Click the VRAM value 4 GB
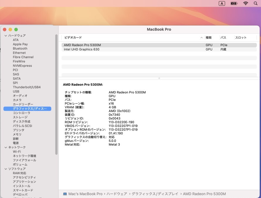Screen dimensions: 261x198 point(112,107)
